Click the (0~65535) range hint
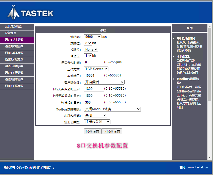This screenshot has height=175, width=213. coord(112,75)
